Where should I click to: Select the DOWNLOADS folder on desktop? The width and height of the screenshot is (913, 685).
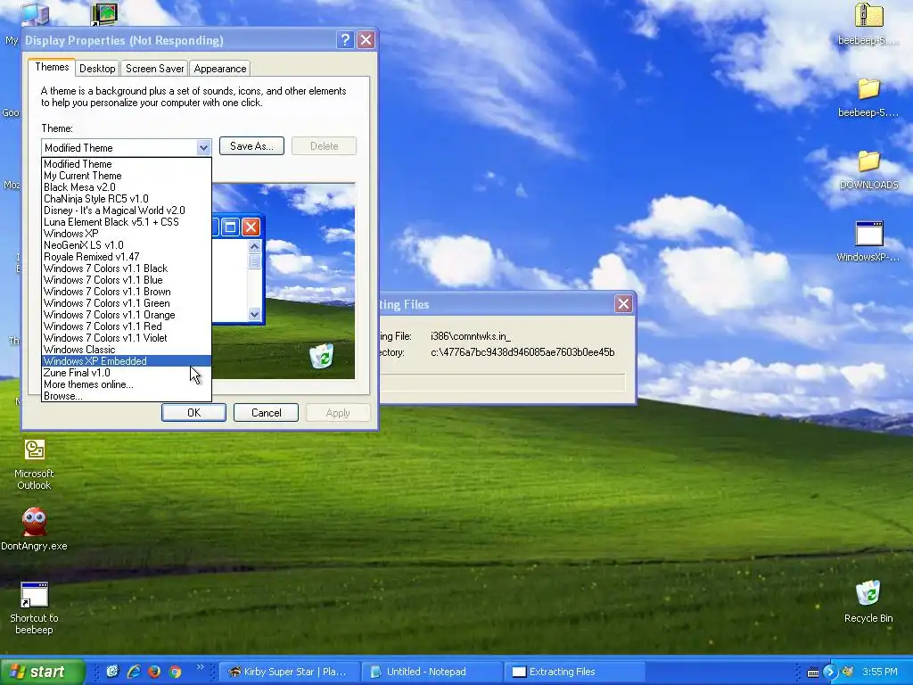coord(868,170)
